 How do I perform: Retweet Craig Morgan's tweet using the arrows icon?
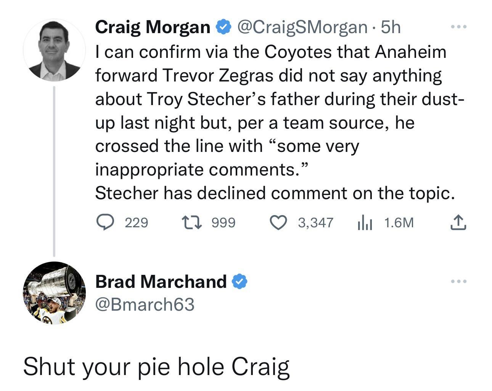[x=189, y=222]
